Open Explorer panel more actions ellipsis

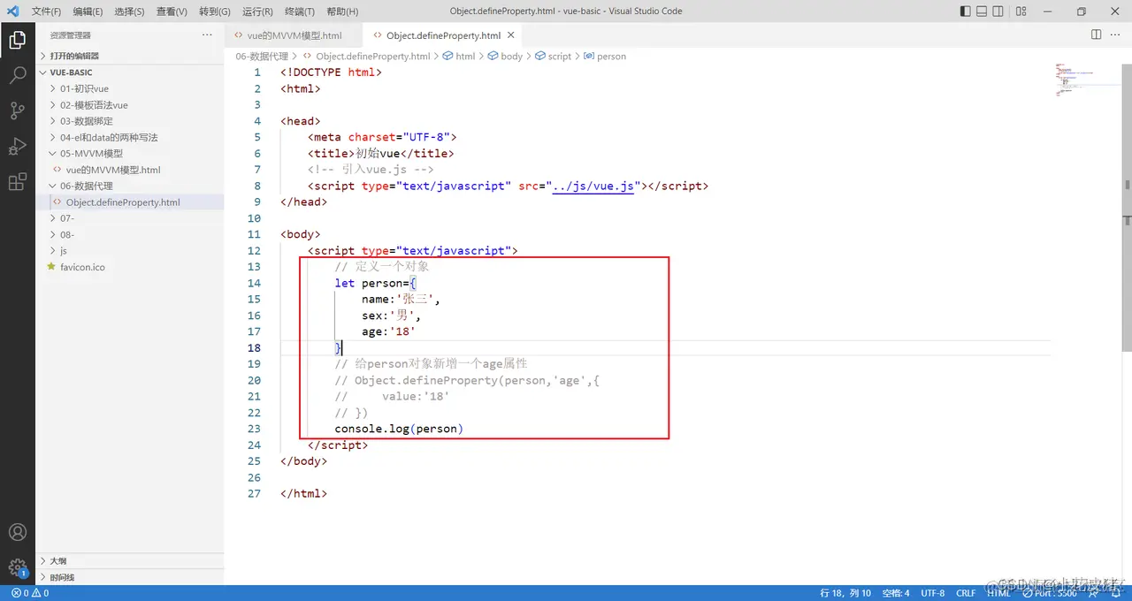pos(207,34)
